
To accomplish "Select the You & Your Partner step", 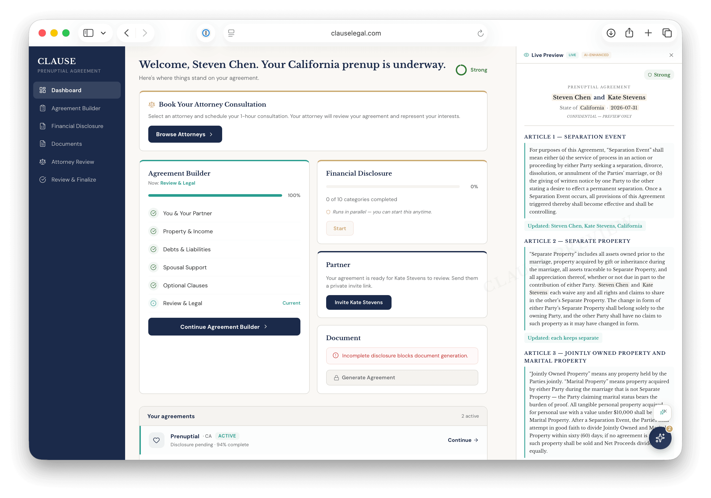I will (224, 213).
